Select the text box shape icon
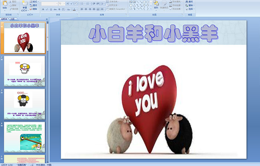 [x=131, y=2]
